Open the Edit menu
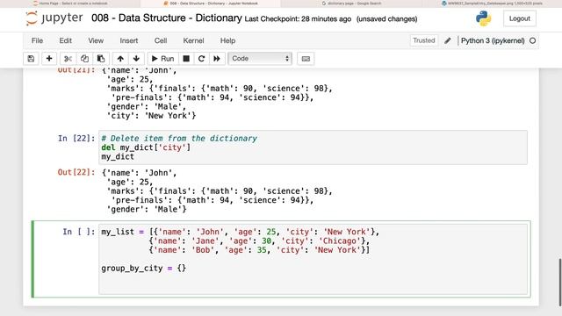This screenshot has height=316, width=562. pyautogui.click(x=66, y=40)
